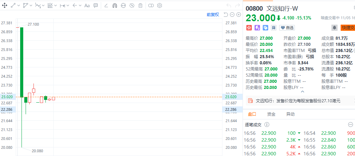Add stock to 自选 watchlist
This screenshot has height=156, width=355.
coord(287,28)
